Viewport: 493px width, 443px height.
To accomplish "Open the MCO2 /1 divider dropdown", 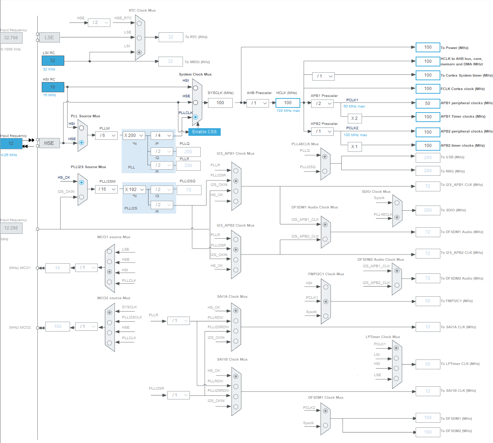I will (86, 326).
